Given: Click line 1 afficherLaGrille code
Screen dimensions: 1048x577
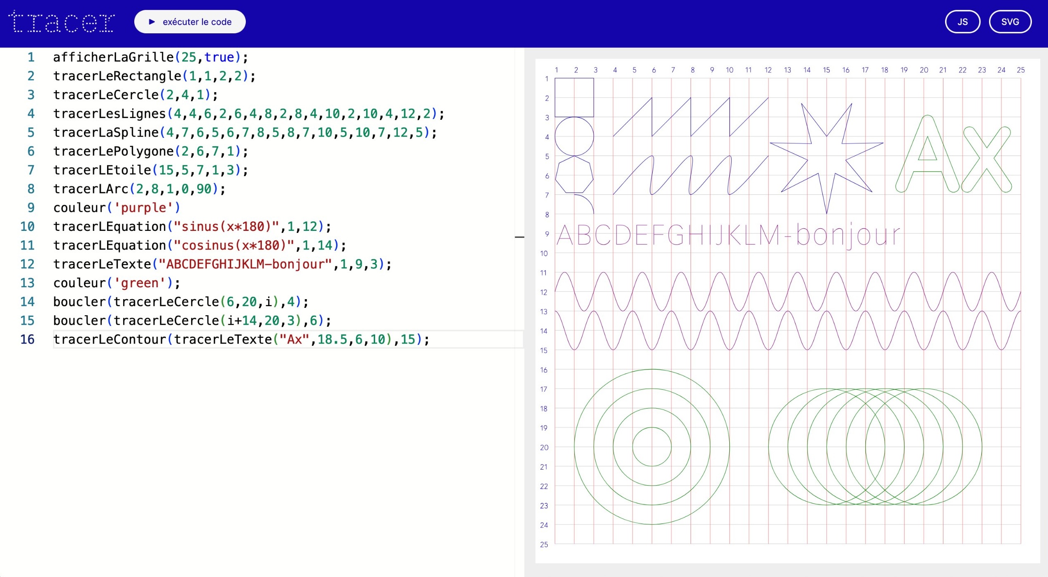Looking at the screenshot, I should coord(151,57).
